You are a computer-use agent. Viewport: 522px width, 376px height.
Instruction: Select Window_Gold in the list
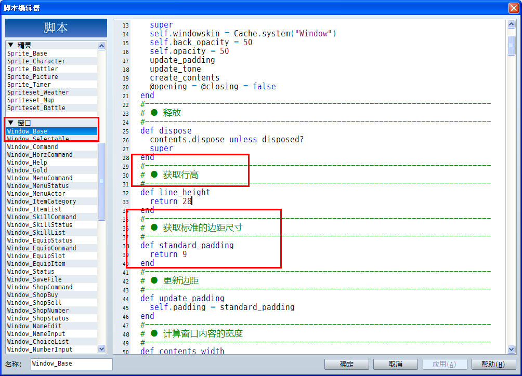(x=52, y=170)
